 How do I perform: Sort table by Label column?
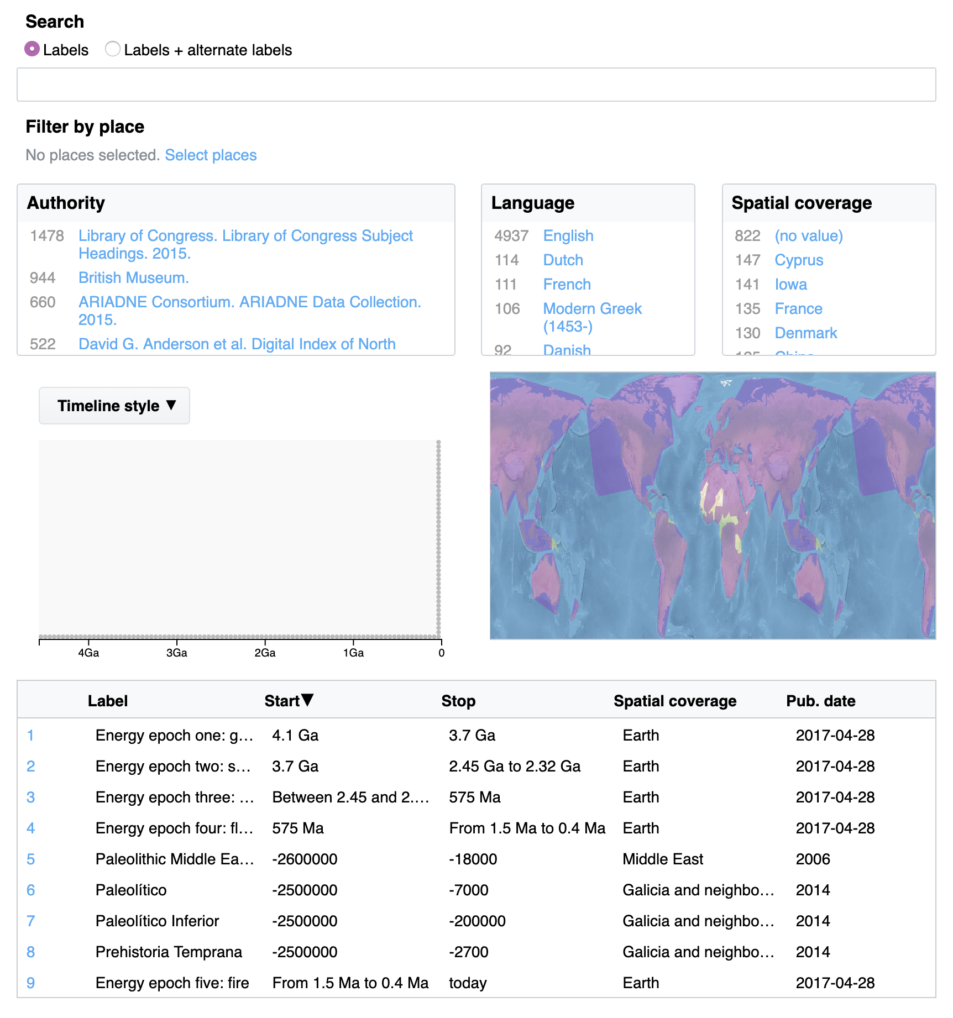coord(108,701)
